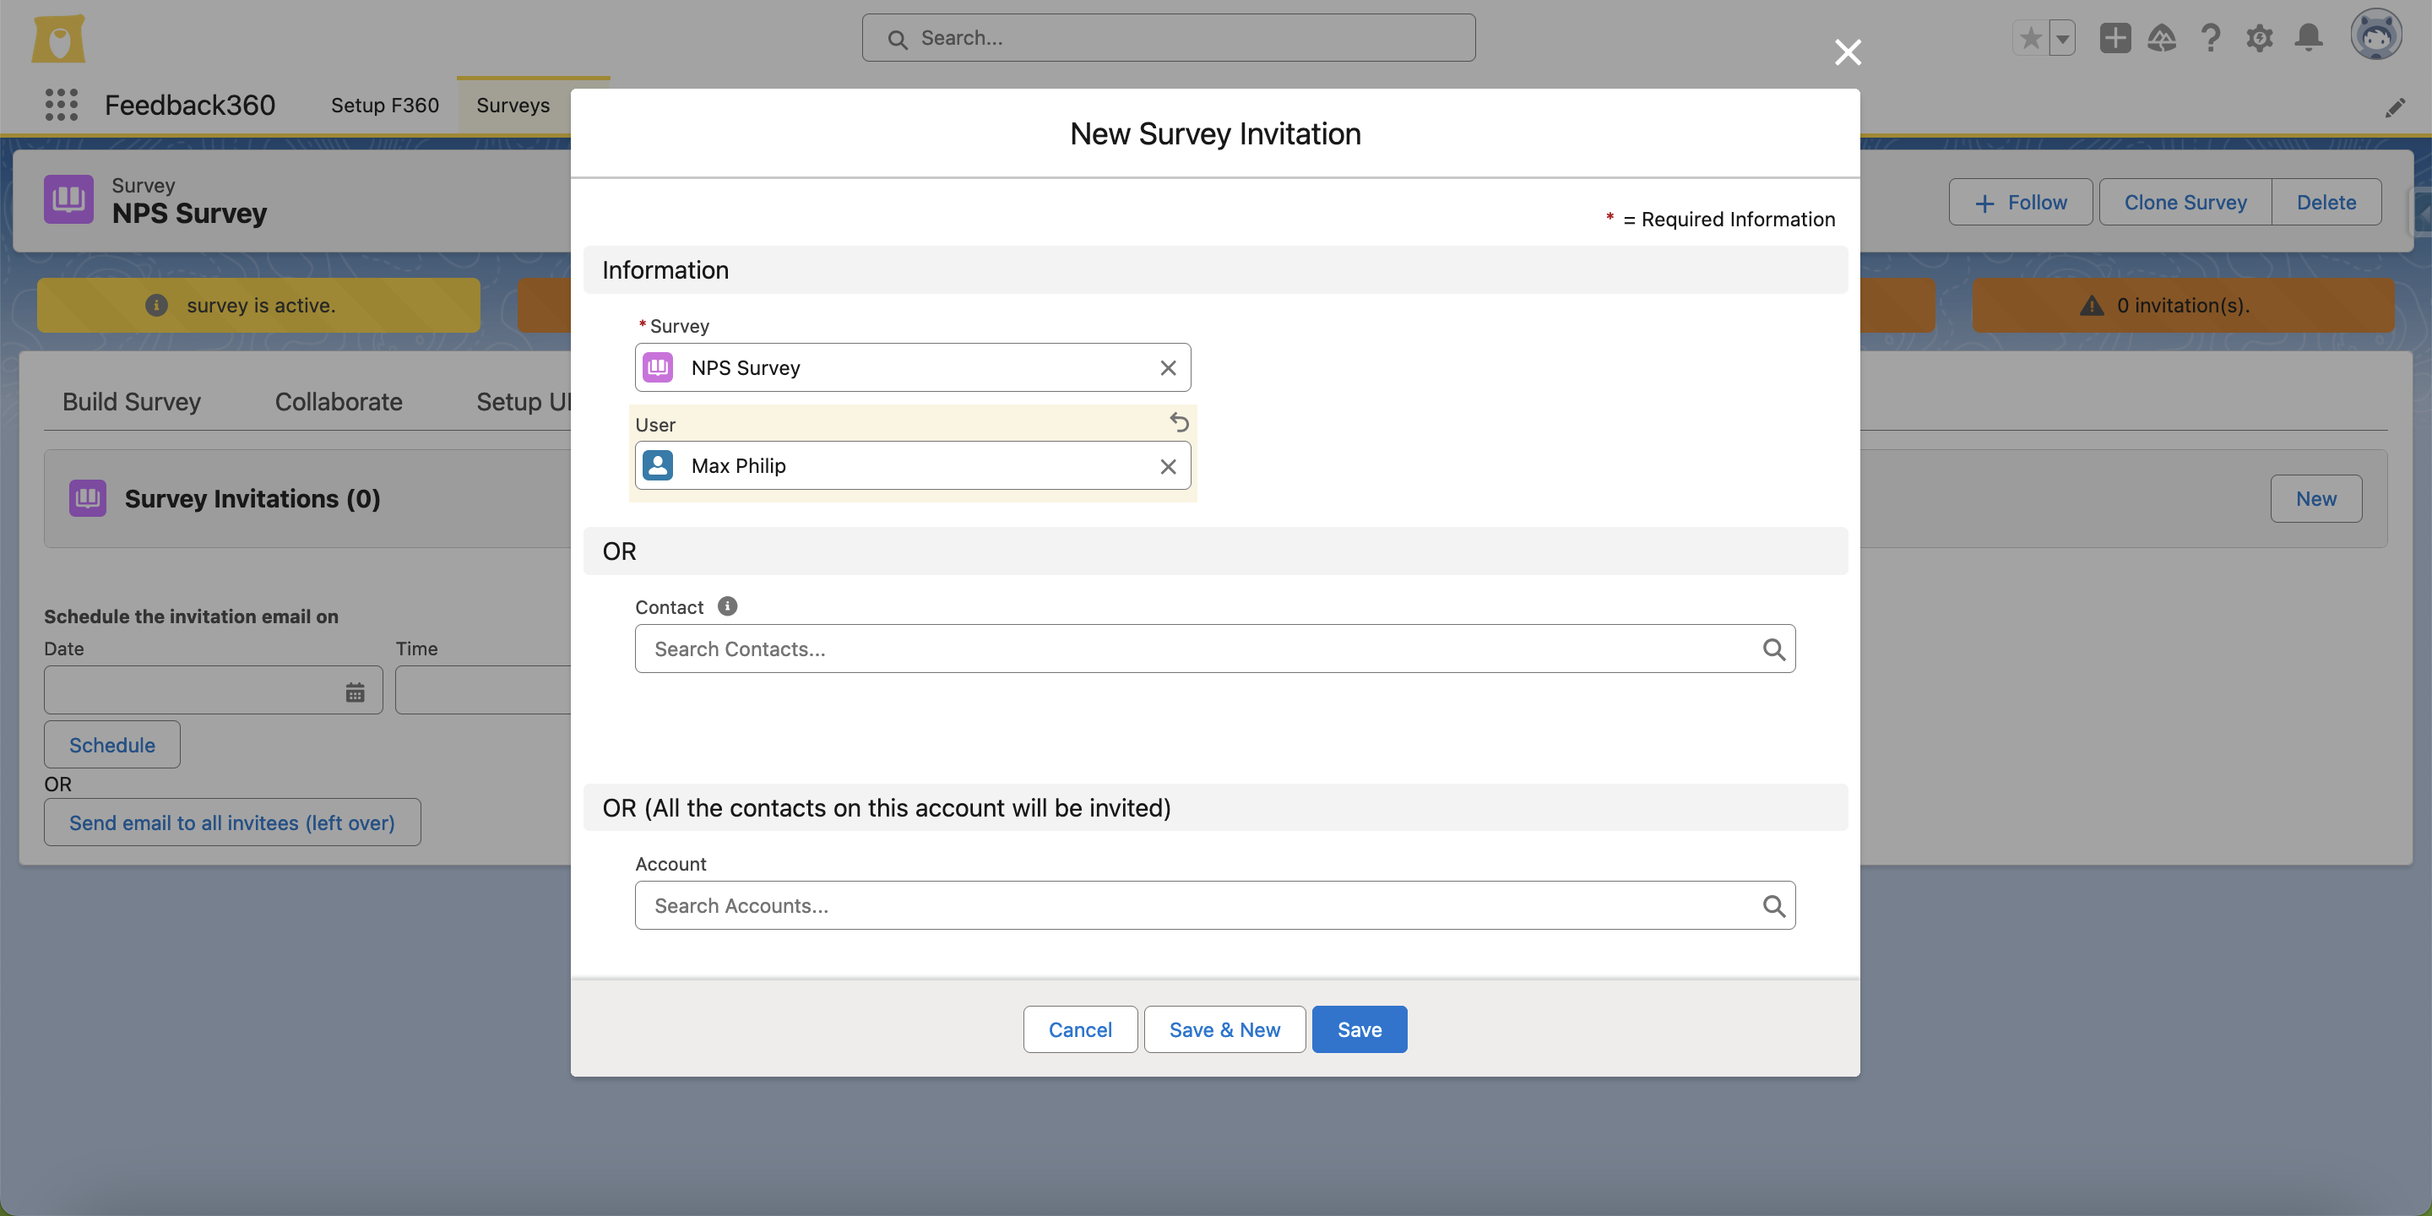The image size is (2432, 1216).
Task: Undo the User field change
Action: click(1179, 422)
